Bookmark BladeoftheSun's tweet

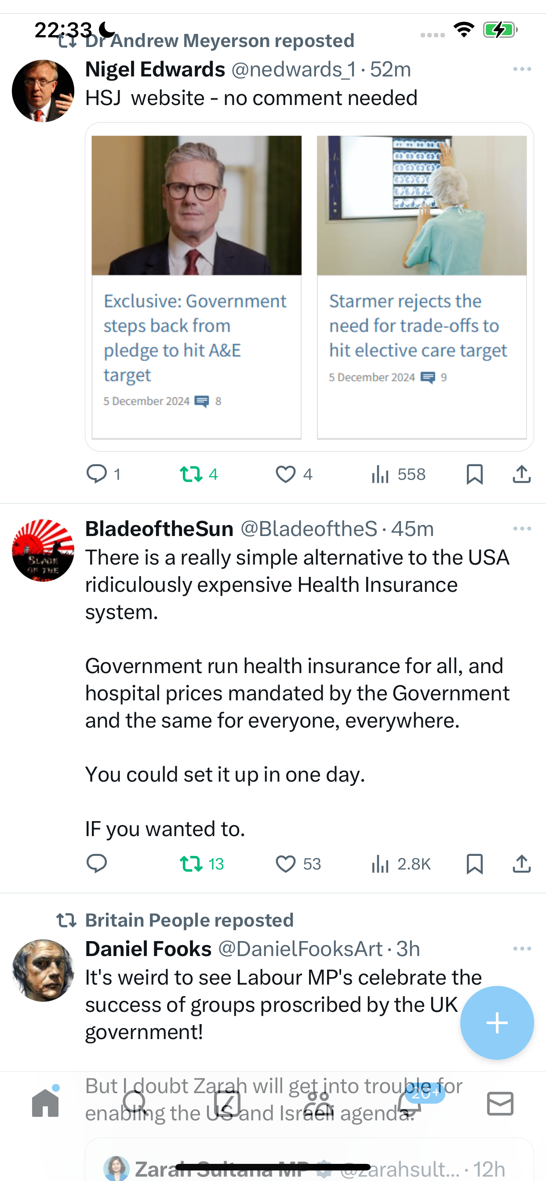click(474, 864)
